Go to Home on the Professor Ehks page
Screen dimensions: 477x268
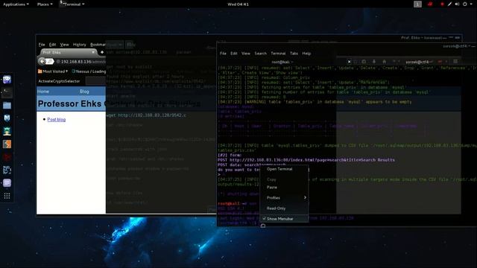[x=43, y=92]
